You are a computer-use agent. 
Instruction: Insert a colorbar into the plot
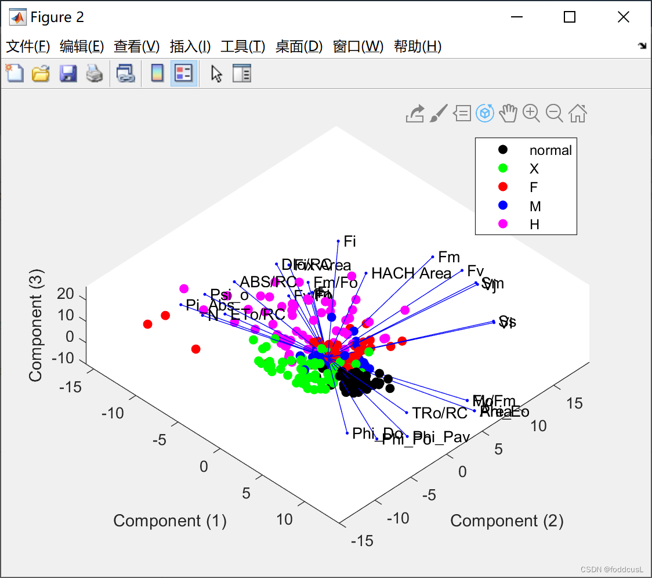(x=157, y=73)
